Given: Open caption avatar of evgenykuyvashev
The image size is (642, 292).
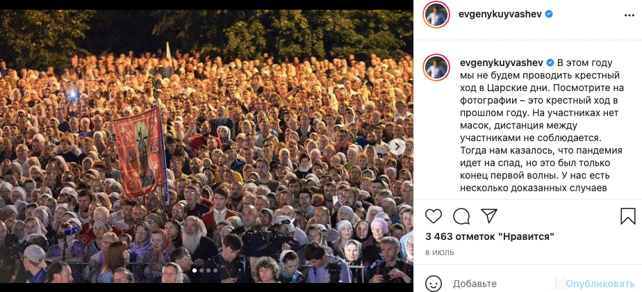Looking at the screenshot, I should coord(436,67).
